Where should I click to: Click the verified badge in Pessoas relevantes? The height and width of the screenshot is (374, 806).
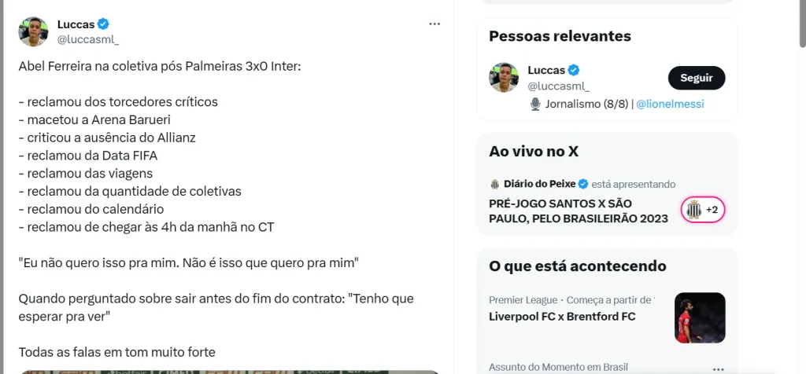(x=575, y=70)
